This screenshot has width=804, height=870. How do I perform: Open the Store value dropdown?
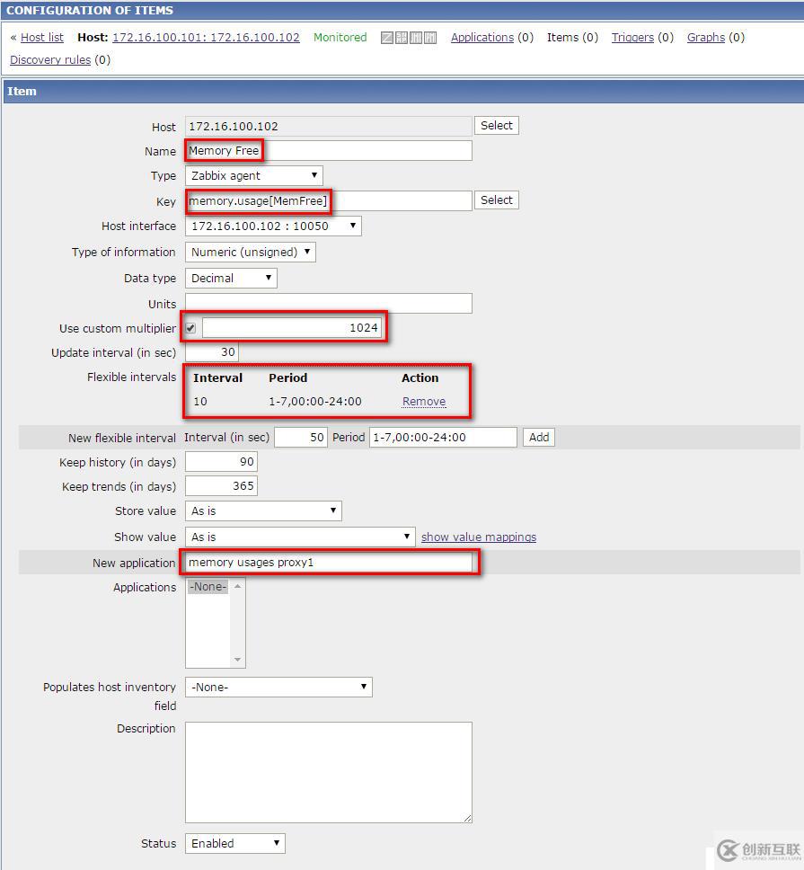[262, 510]
